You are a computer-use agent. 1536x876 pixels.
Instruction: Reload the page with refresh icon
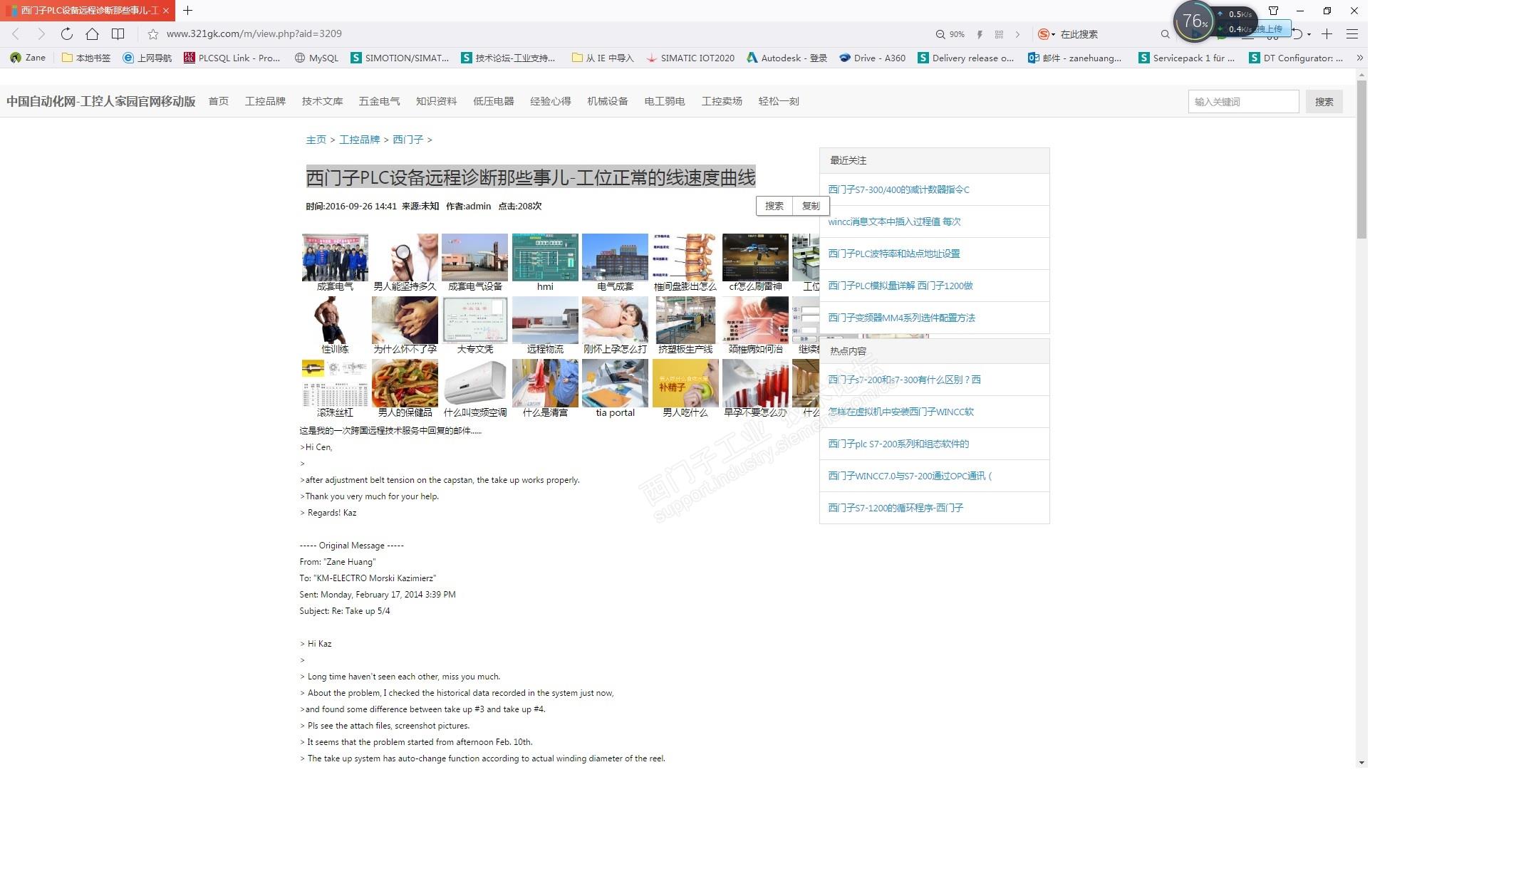[x=66, y=33]
